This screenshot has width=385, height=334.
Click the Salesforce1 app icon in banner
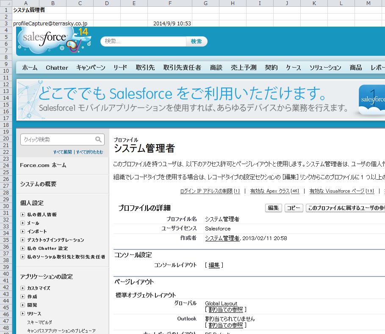point(372,99)
